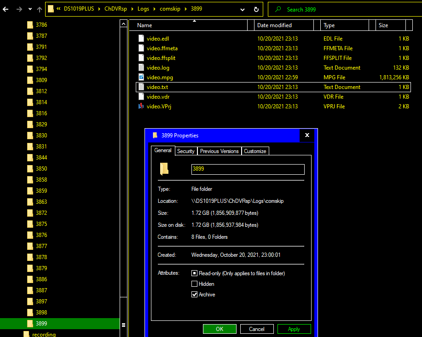422x337 pixels.
Task: Click the Up directory arrow
Action: 40,9
